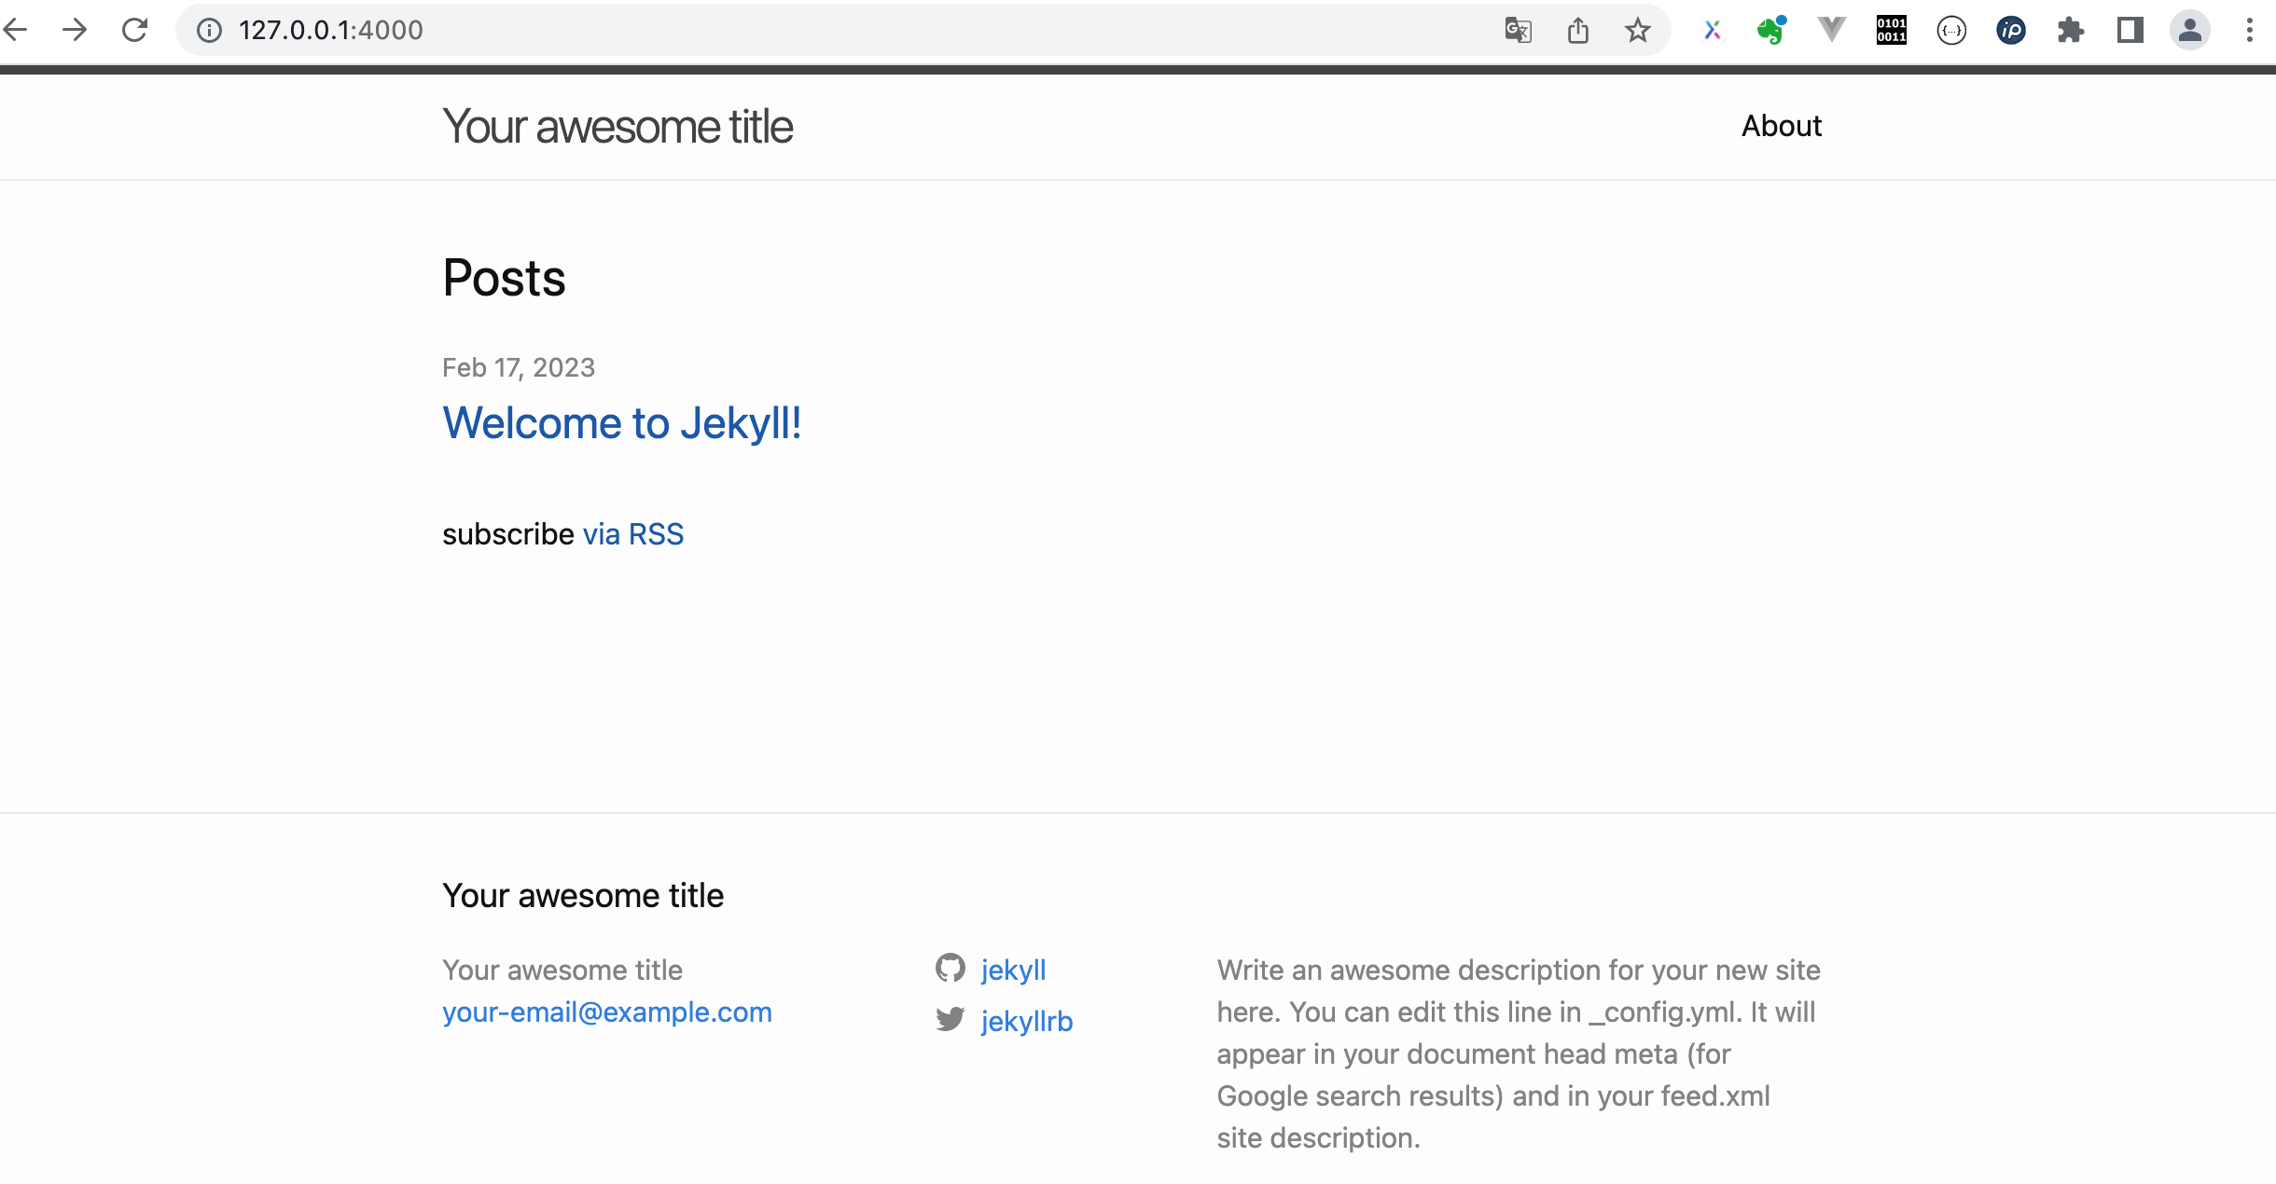Reload the current page

(135, 30)
